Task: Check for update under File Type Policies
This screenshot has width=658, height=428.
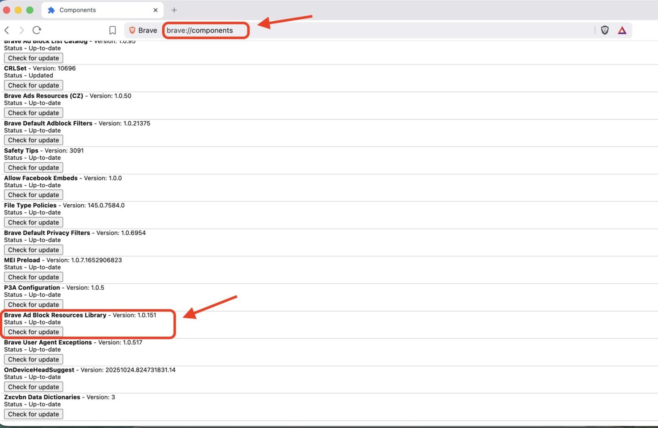Action: click(x=33, y=222)
